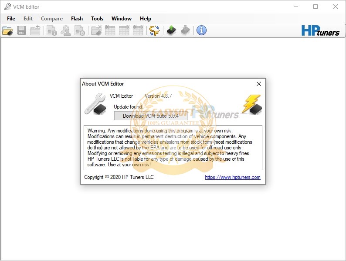The image size is (346, 261).
Task: Click the first gear table icon
Action: coord(110,30)
